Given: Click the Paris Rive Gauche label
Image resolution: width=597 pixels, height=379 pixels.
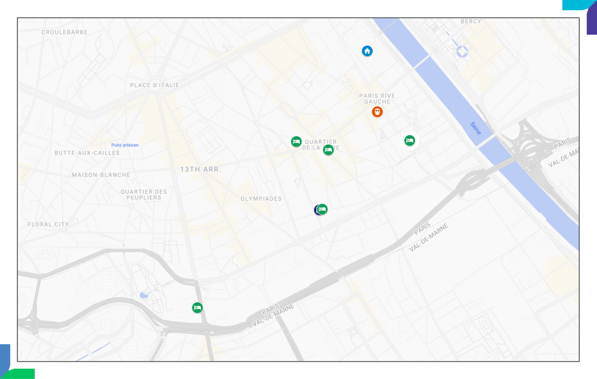Looking at the screenshot, I should [377, 99].
